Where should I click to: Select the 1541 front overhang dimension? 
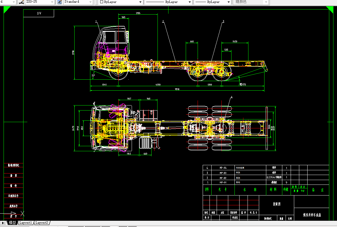[x=104, y=85]
